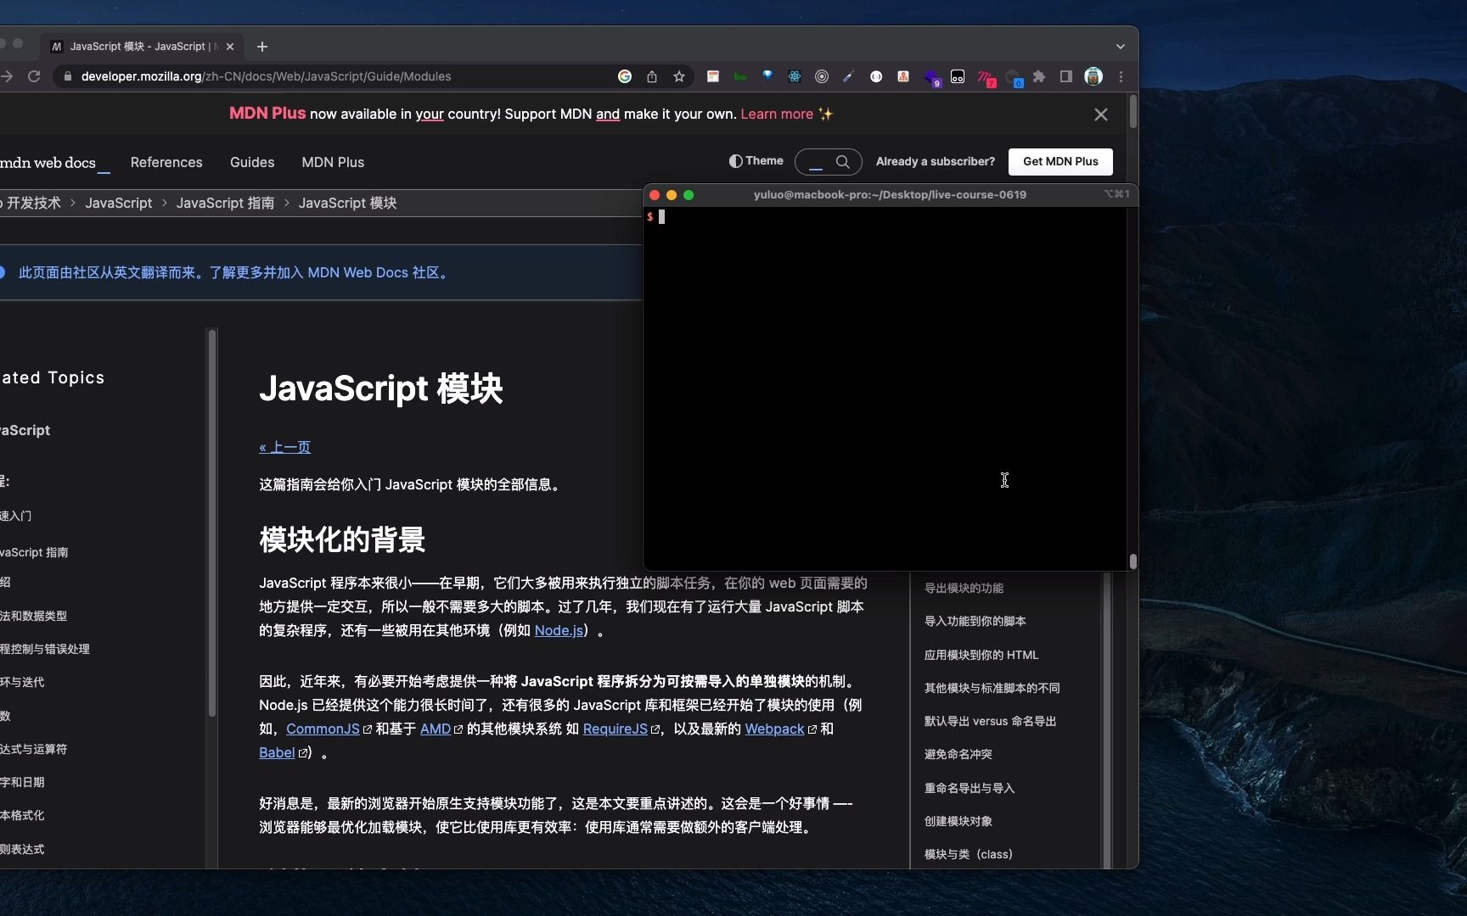Open the pink extension with badge 7
Image resolution: width=1467 pixels, height=916 pixels.
[986, 78]
